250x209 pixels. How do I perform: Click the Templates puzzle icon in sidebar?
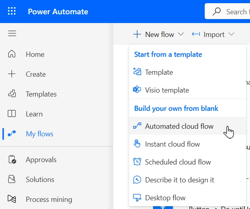point(12,94)
